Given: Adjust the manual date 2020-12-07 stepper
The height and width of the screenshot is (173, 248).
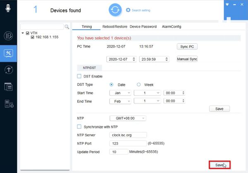Looking at the screenshot, I should coord(134,59).
